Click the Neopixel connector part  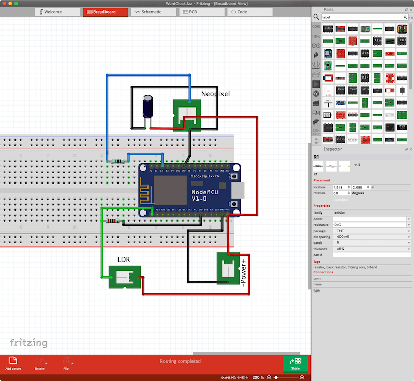(x=187, y=115)
